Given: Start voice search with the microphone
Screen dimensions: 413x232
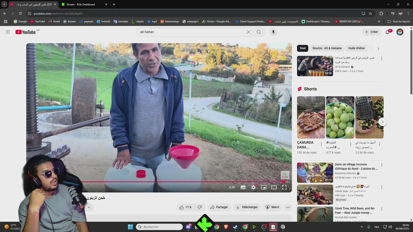Looking at the screenshot, I should point(273,32).
